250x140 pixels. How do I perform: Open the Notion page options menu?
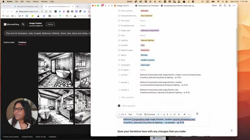234,5
